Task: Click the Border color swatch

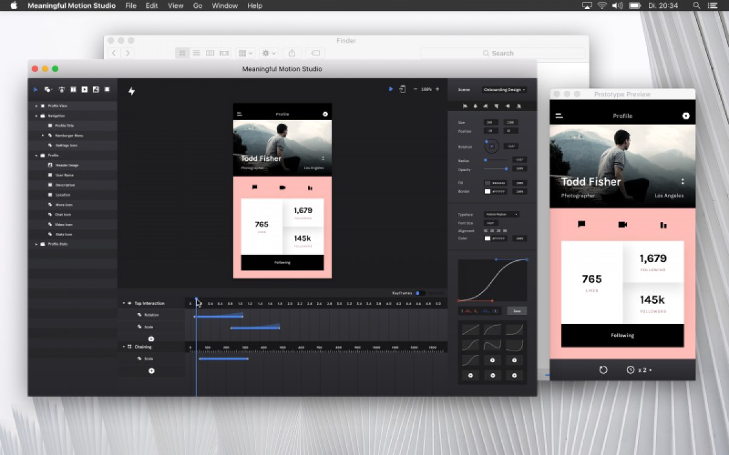Action: [487, 192]
